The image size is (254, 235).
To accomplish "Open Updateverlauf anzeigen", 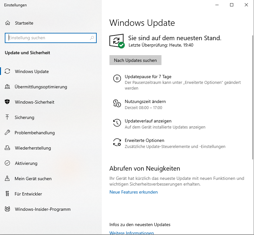I will click(x=148, y=121).
